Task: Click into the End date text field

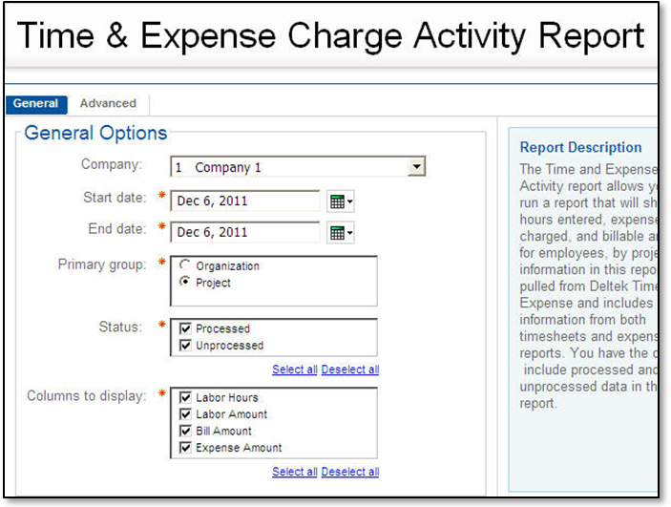Action: [x=246, y=232]
